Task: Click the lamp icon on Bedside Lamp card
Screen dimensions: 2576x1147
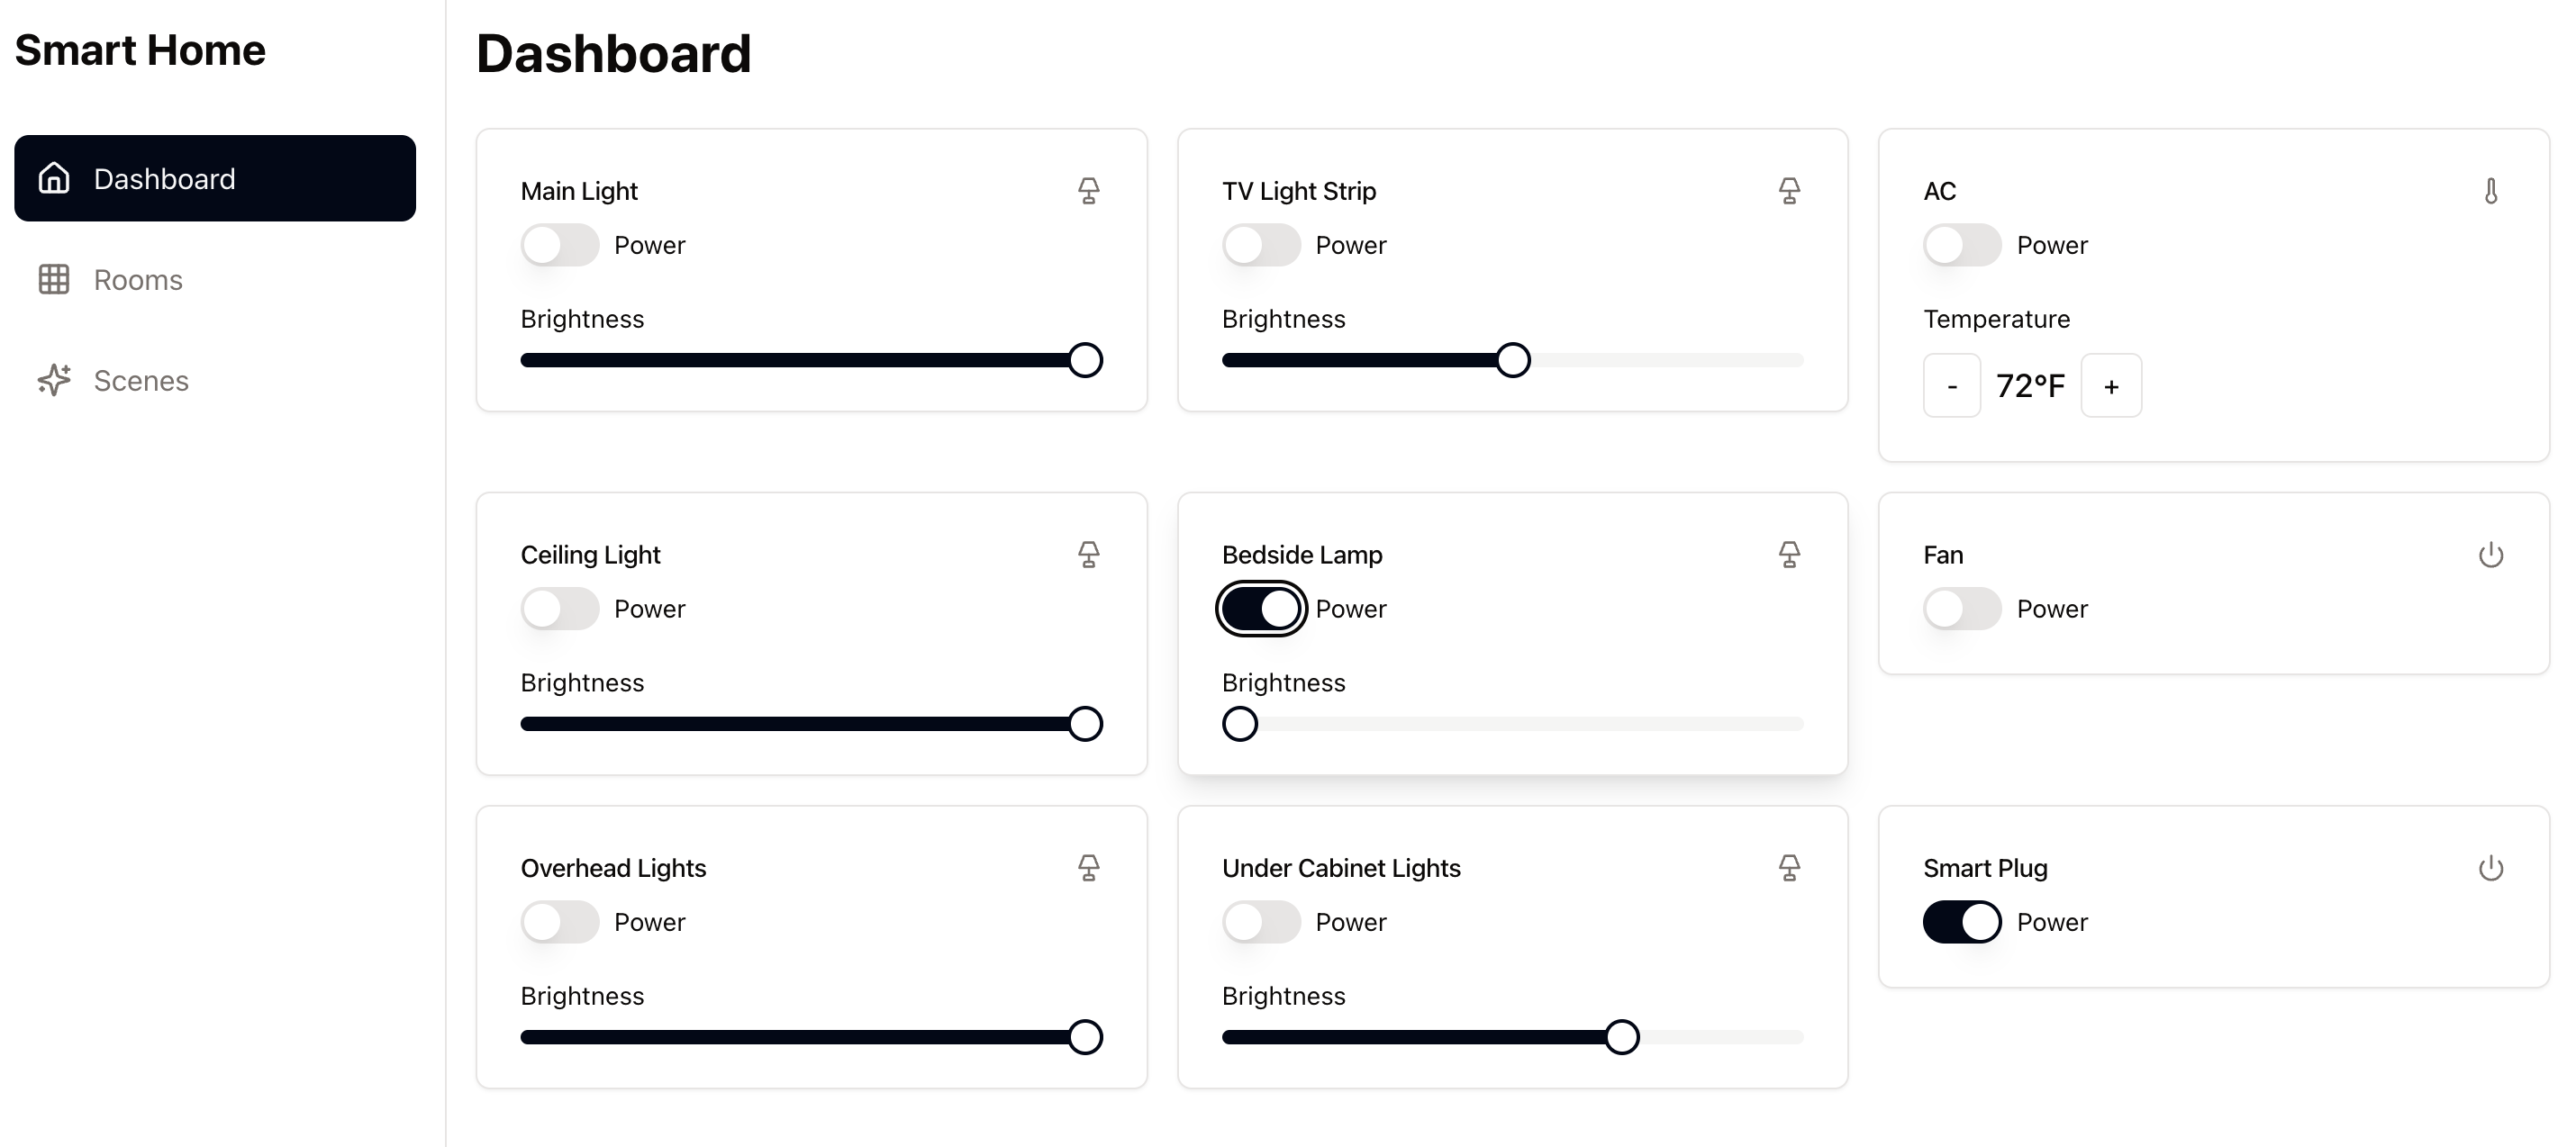Action: pos(1790,554)
